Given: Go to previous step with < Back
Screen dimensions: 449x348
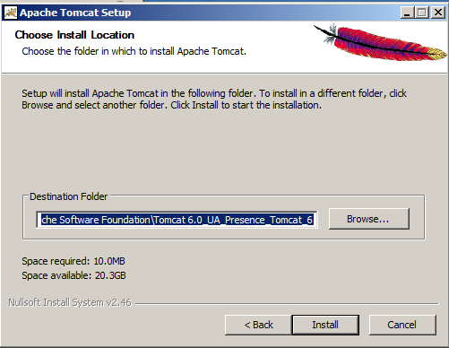Looking at the screenshot, I should [258, 325].
